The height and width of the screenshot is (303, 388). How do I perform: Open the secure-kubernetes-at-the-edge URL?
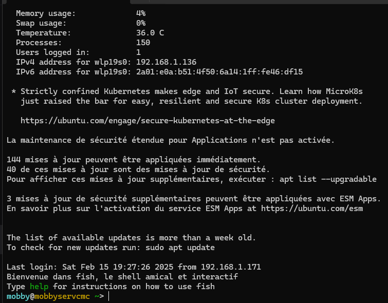[x=147, y=121]
